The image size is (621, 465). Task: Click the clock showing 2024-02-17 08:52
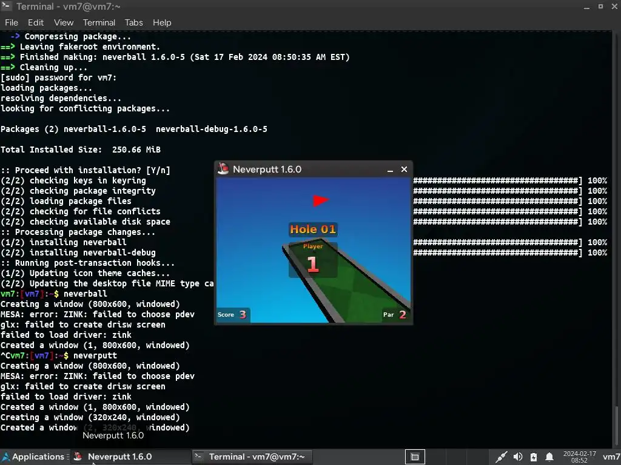(x=579, y=457)
